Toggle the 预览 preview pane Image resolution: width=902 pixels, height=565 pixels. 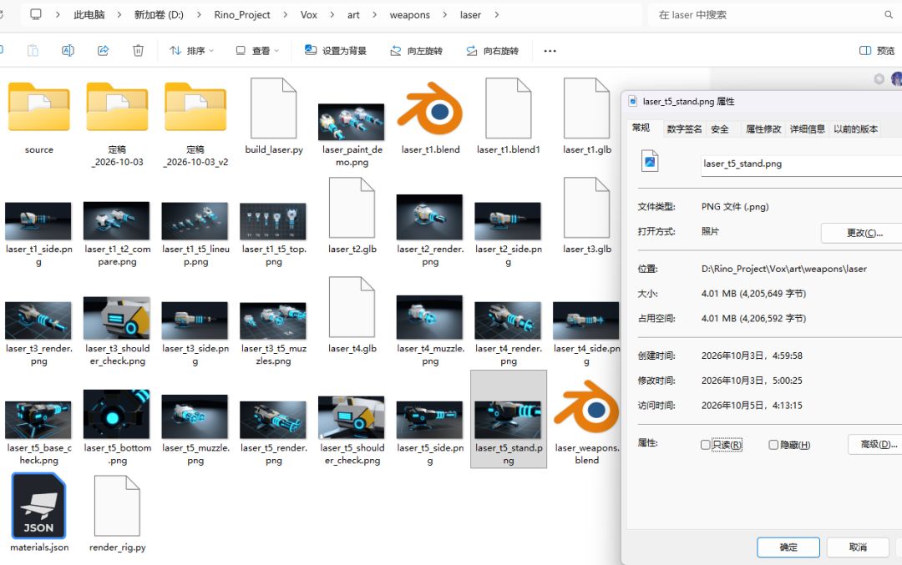pos(877,51)
